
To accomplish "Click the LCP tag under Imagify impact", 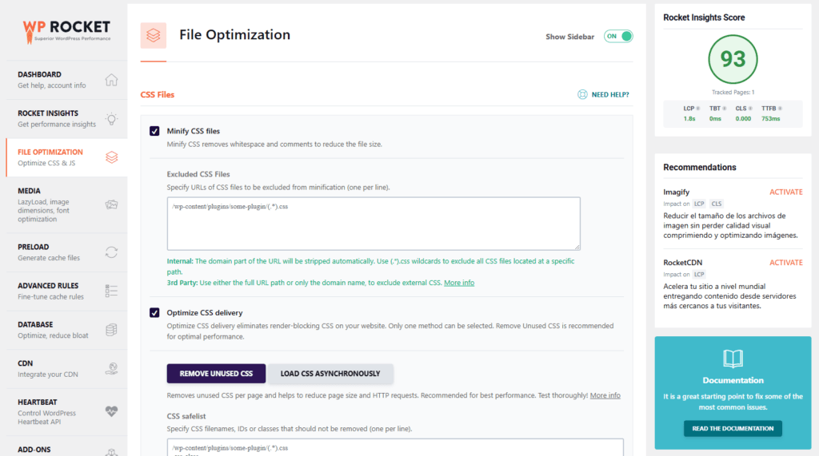I will pos(699,204).
